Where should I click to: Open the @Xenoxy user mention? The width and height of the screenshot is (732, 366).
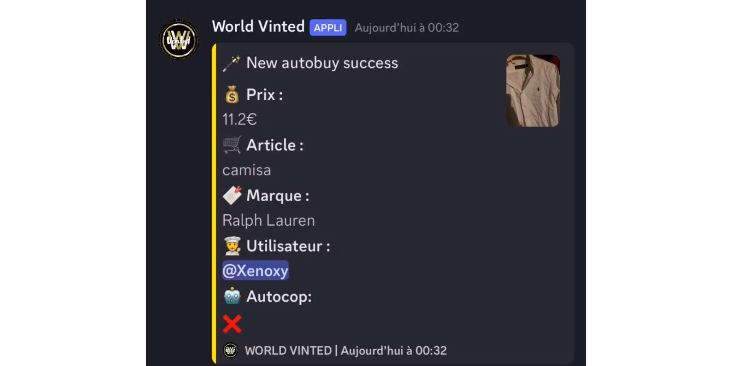tap(255, 271)
